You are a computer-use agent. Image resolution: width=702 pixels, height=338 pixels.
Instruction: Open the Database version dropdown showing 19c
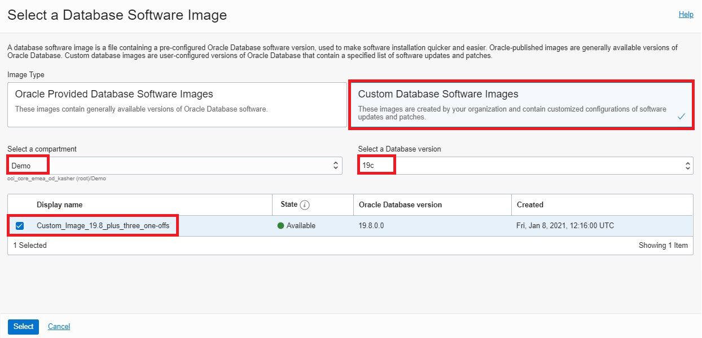(x=525, y=164)
